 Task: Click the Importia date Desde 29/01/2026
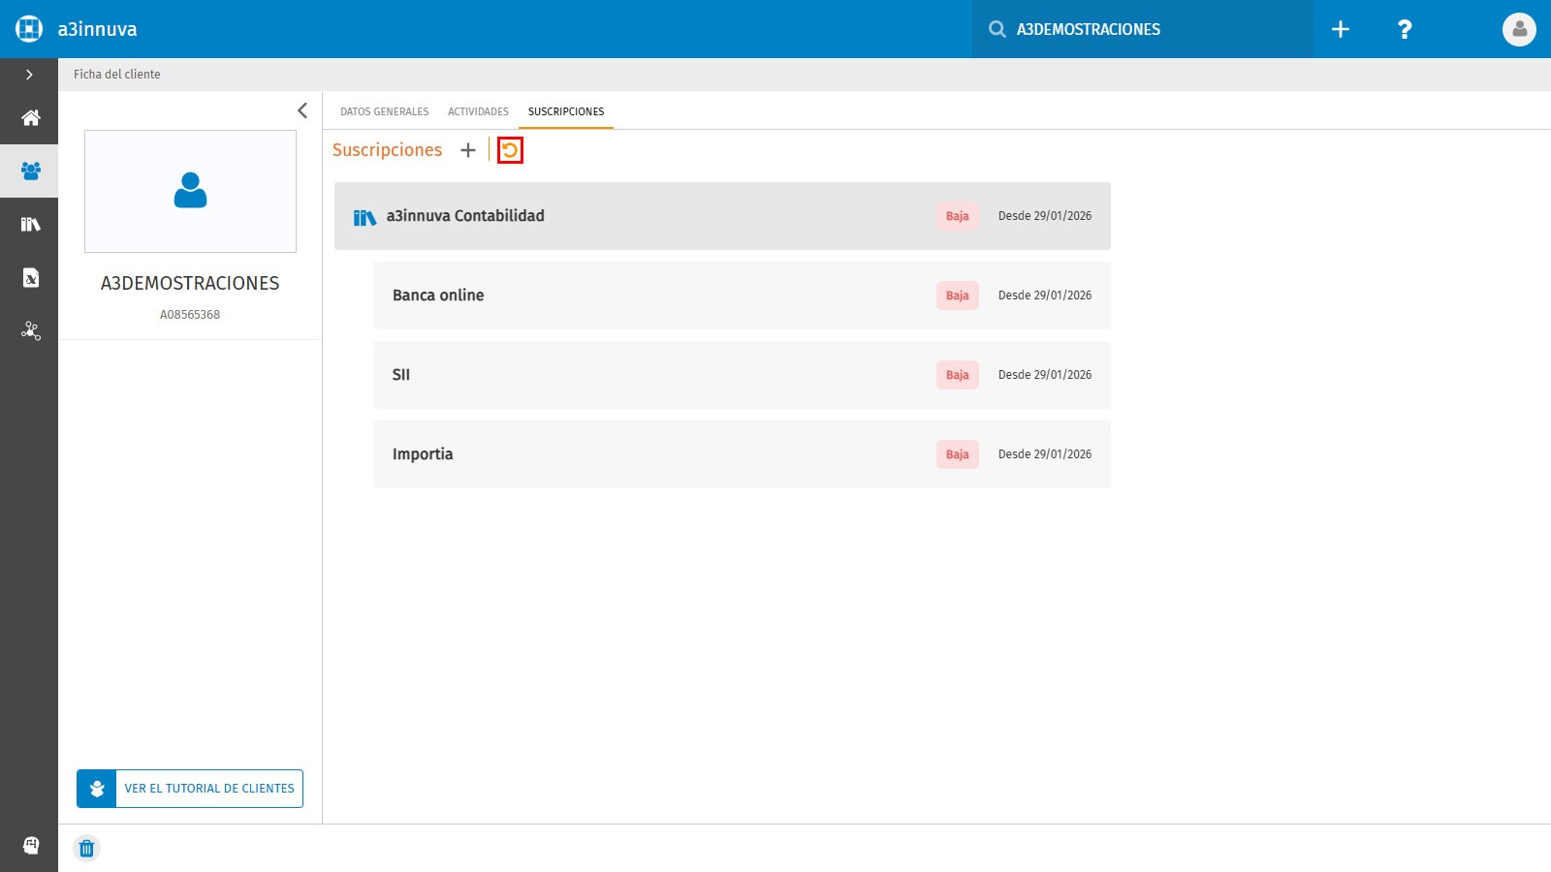1045,454
